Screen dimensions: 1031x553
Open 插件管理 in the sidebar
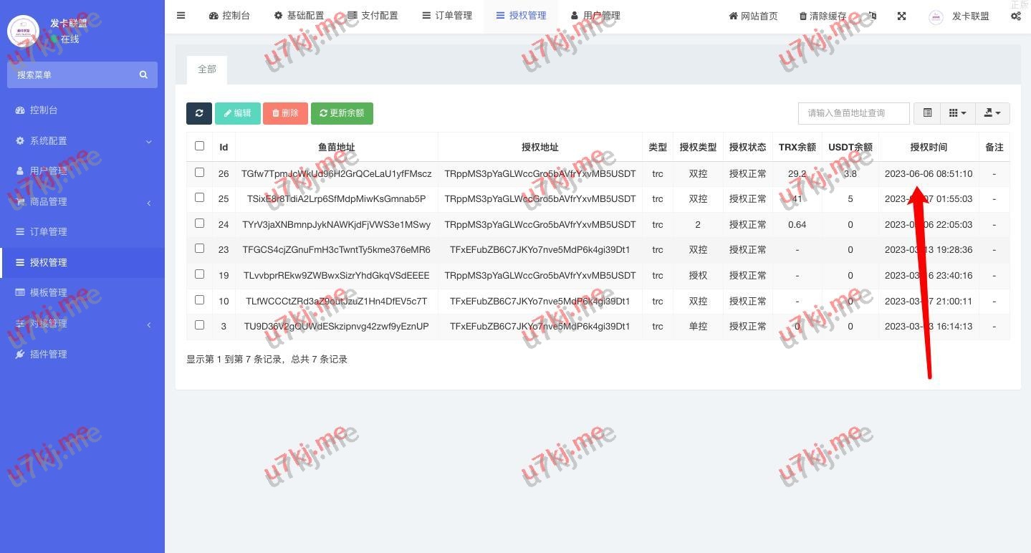[48, 355]
